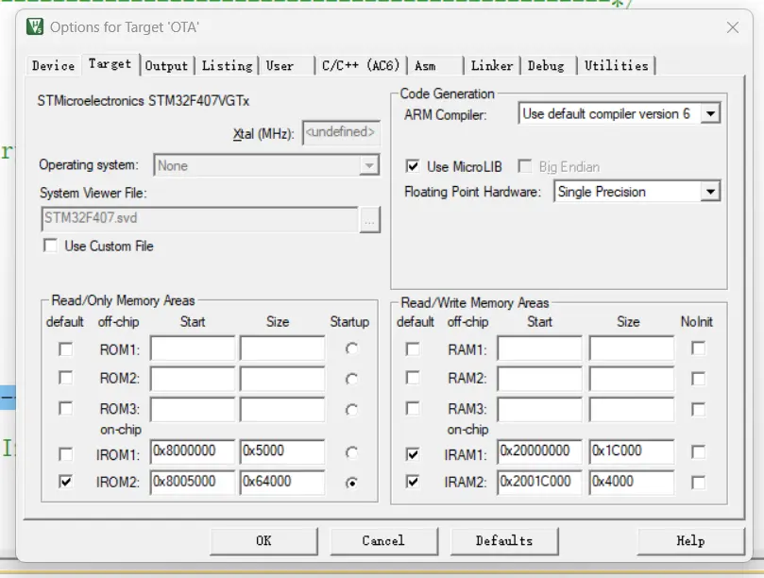The image size is (764, 578).
Task: Click the ROM1 Start field
Action: tap(193, 348)
